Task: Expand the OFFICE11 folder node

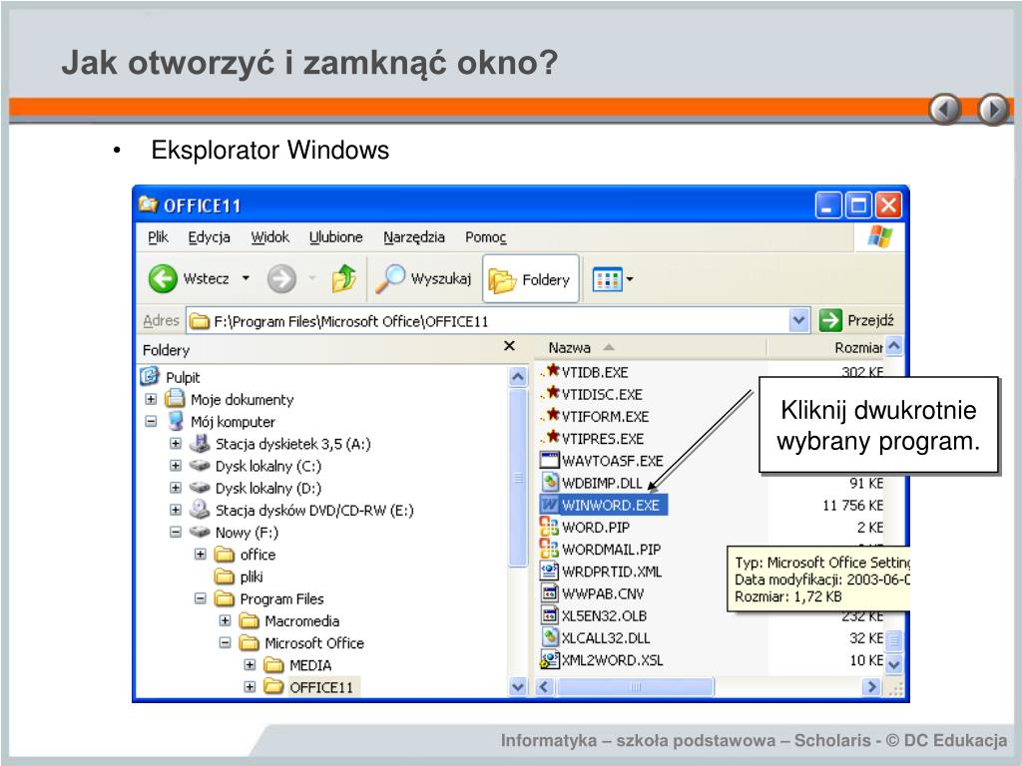Action: (x=250, y=687)
